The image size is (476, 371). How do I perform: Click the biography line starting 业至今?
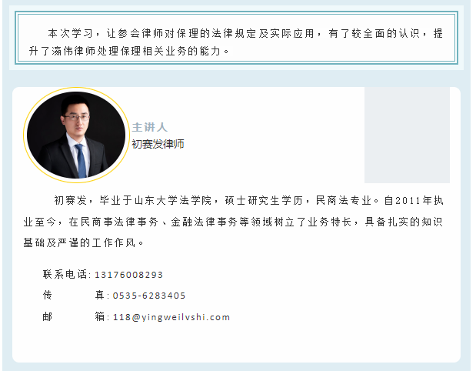pyautogui.click(x=233, y=222)
